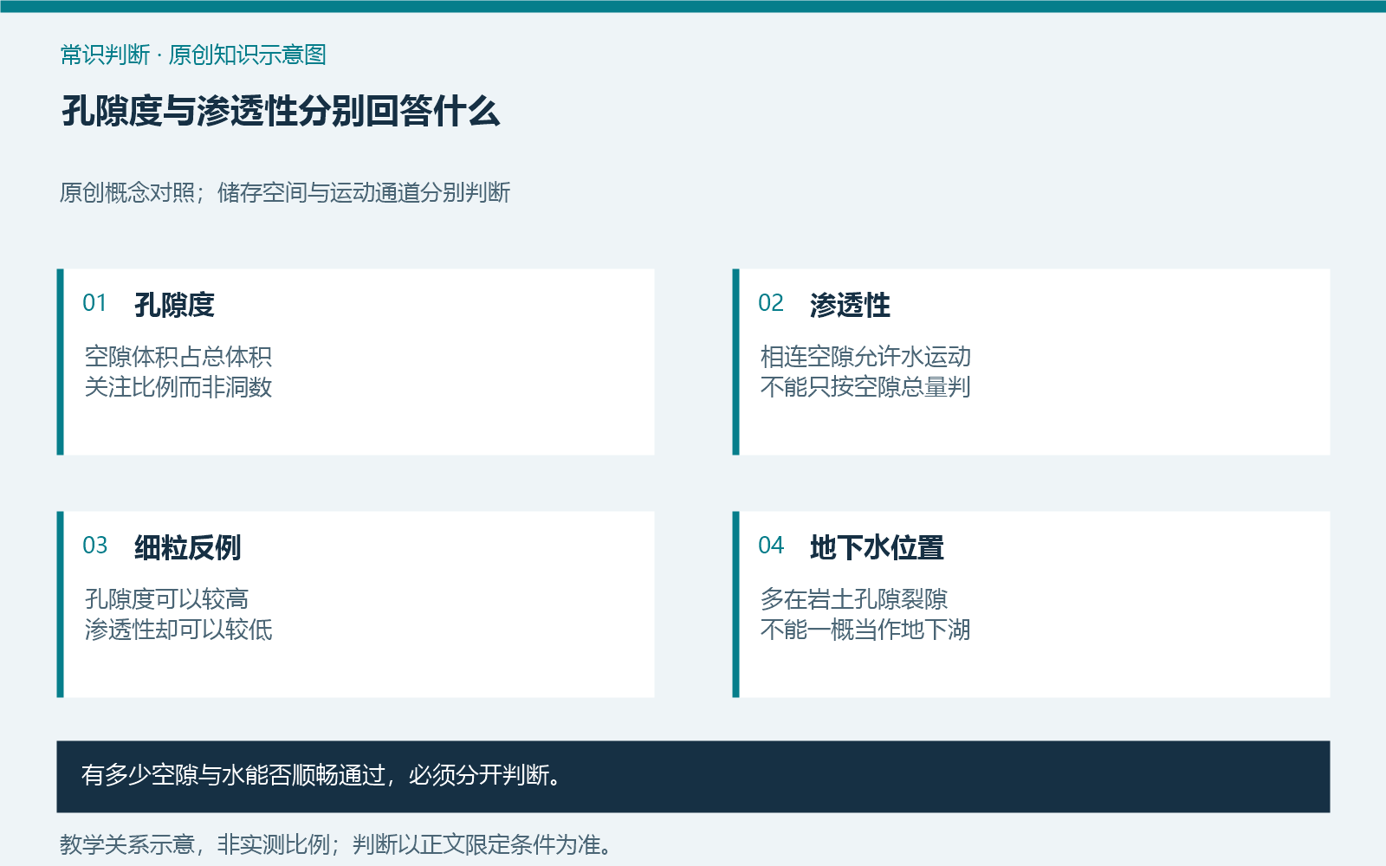Click the subtitle 原创概念对照；储存空间与运动通道分别判断
The image size is (1386, 866).
(x=285, y=192)
